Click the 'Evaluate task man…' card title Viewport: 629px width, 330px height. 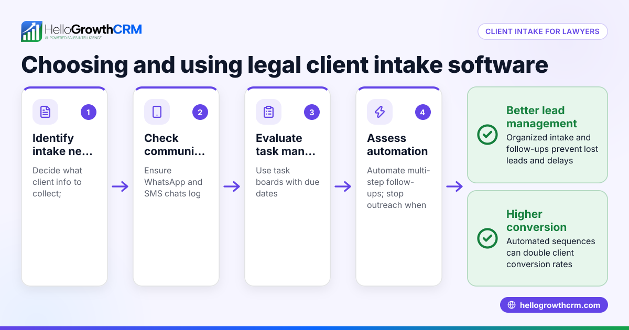(286, 145)
